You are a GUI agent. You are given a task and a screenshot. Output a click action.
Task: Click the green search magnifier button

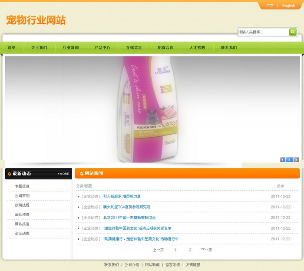tap(293, 32)
